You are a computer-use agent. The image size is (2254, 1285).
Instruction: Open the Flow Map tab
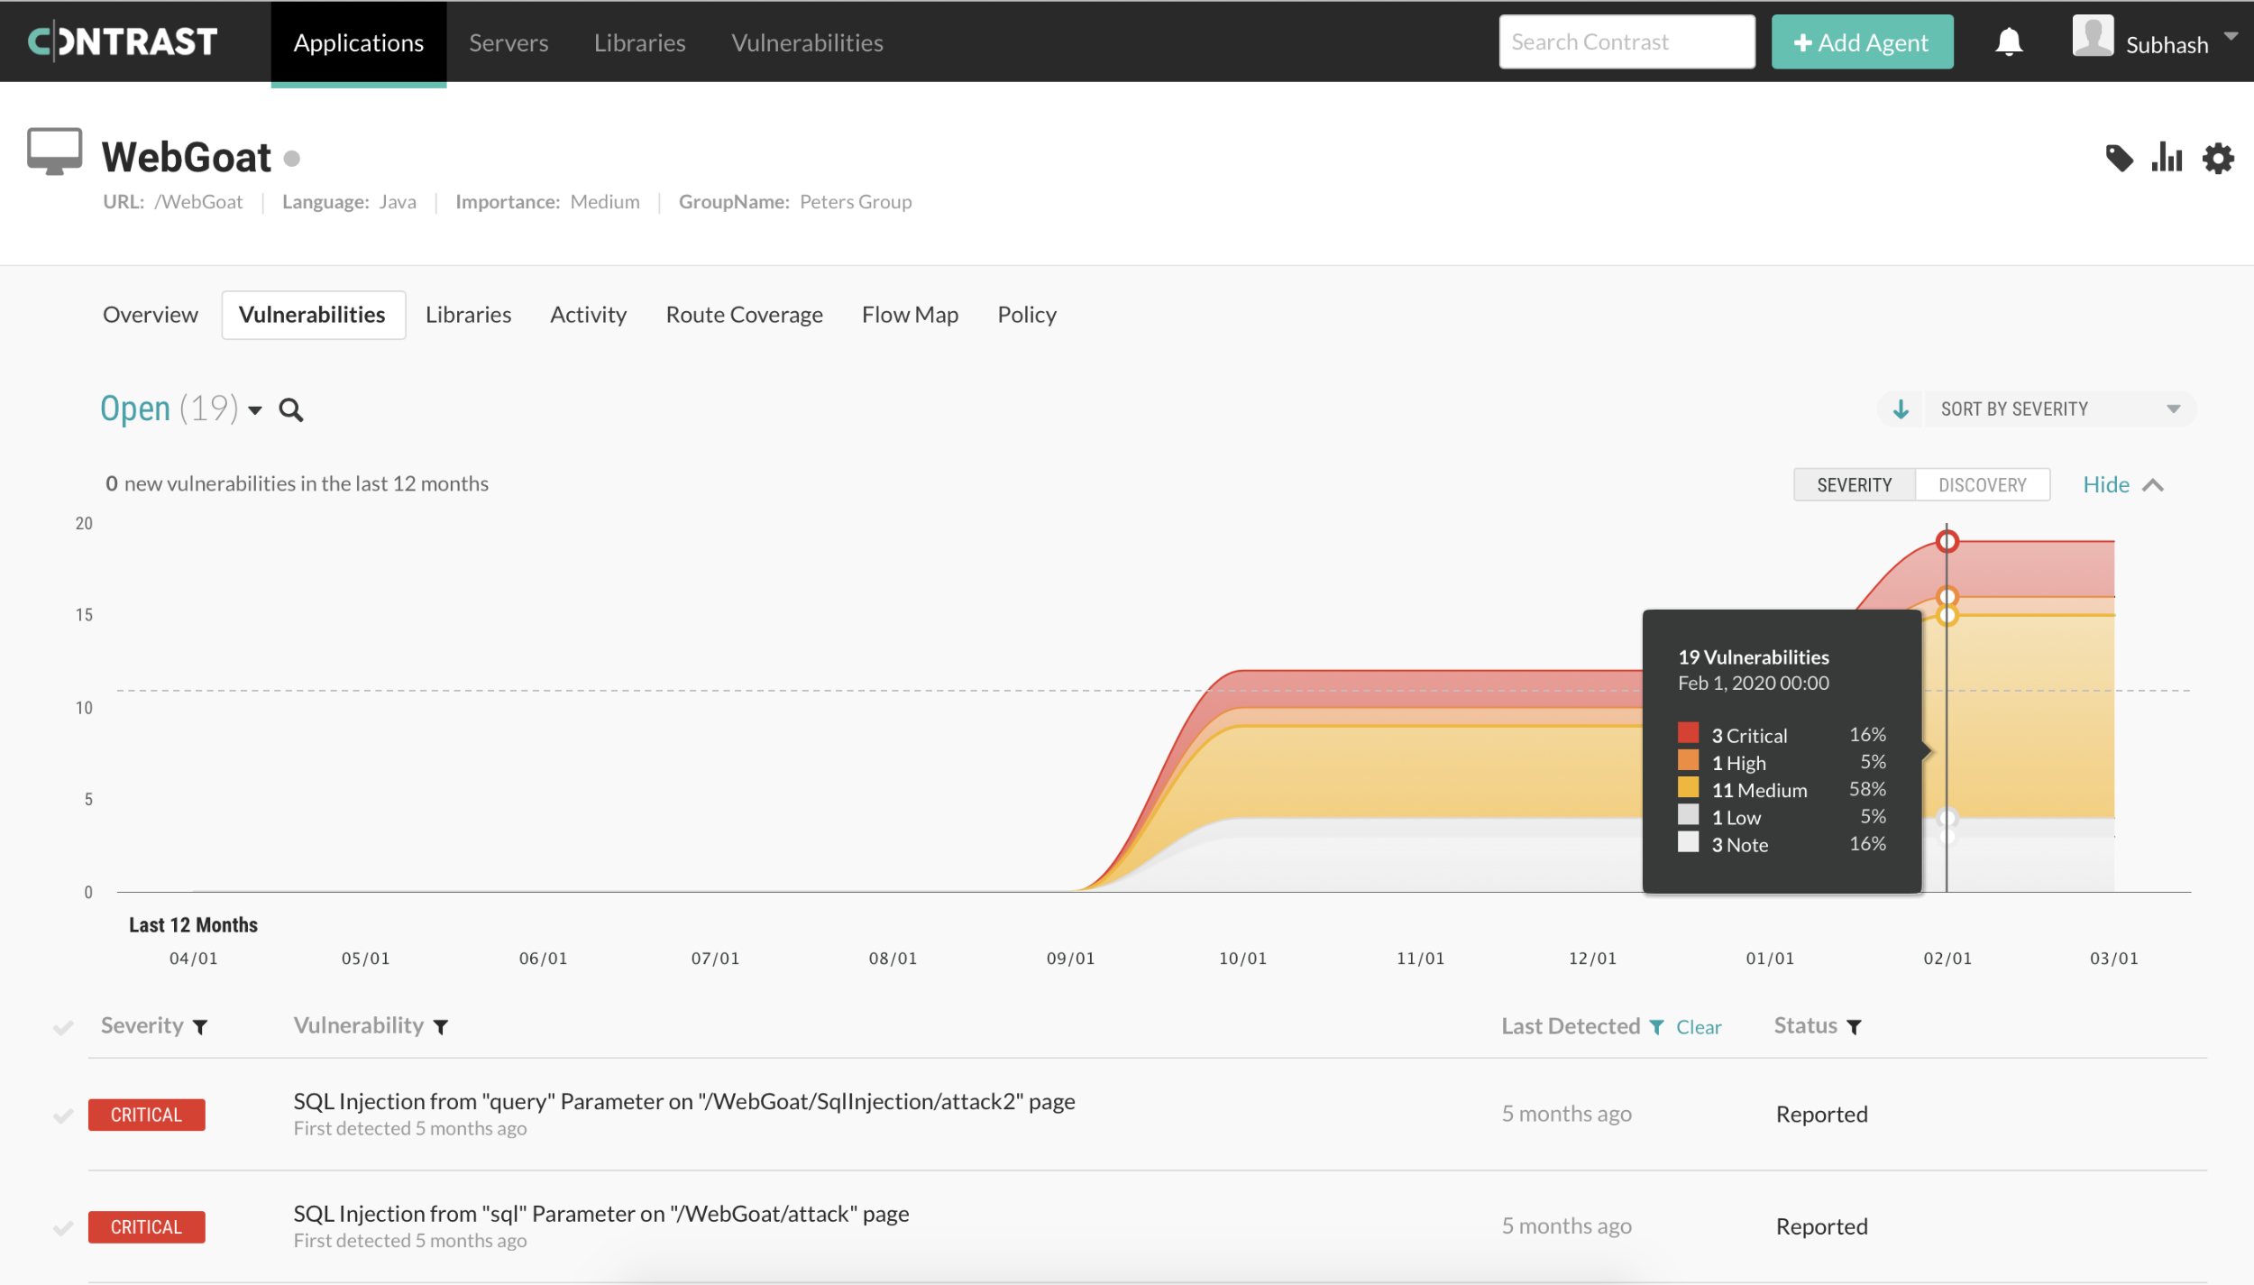[910, 315]
